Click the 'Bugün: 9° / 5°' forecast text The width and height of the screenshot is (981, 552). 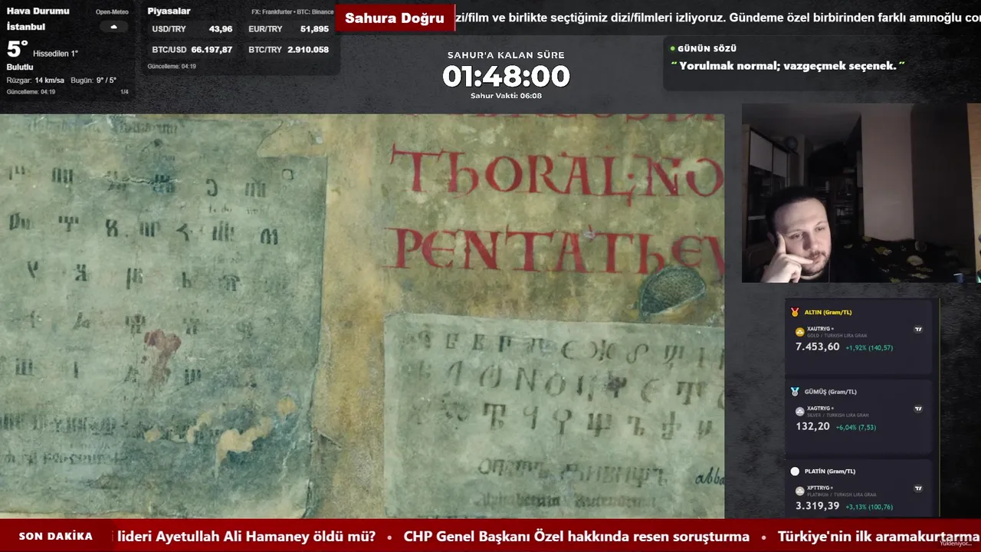[x=94, y=80]
